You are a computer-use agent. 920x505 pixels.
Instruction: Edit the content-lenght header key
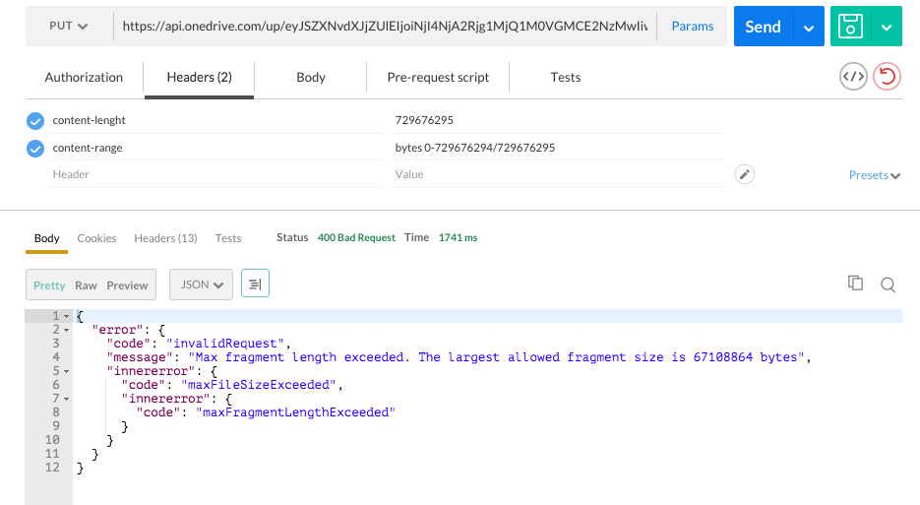215,120
